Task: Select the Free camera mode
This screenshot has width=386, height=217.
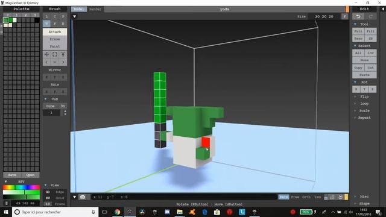Action: 295,197
